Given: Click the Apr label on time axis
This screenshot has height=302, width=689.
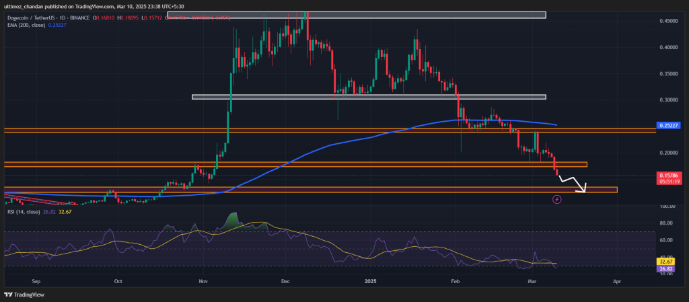Looking at the screenshot, I should (616, 283).
